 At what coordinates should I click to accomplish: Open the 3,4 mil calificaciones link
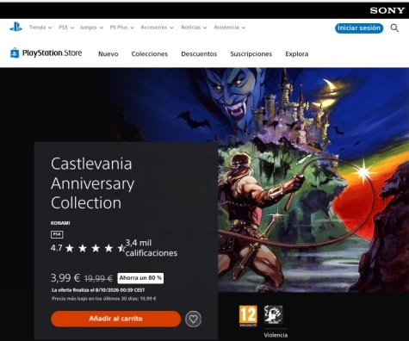pos(152,248)
